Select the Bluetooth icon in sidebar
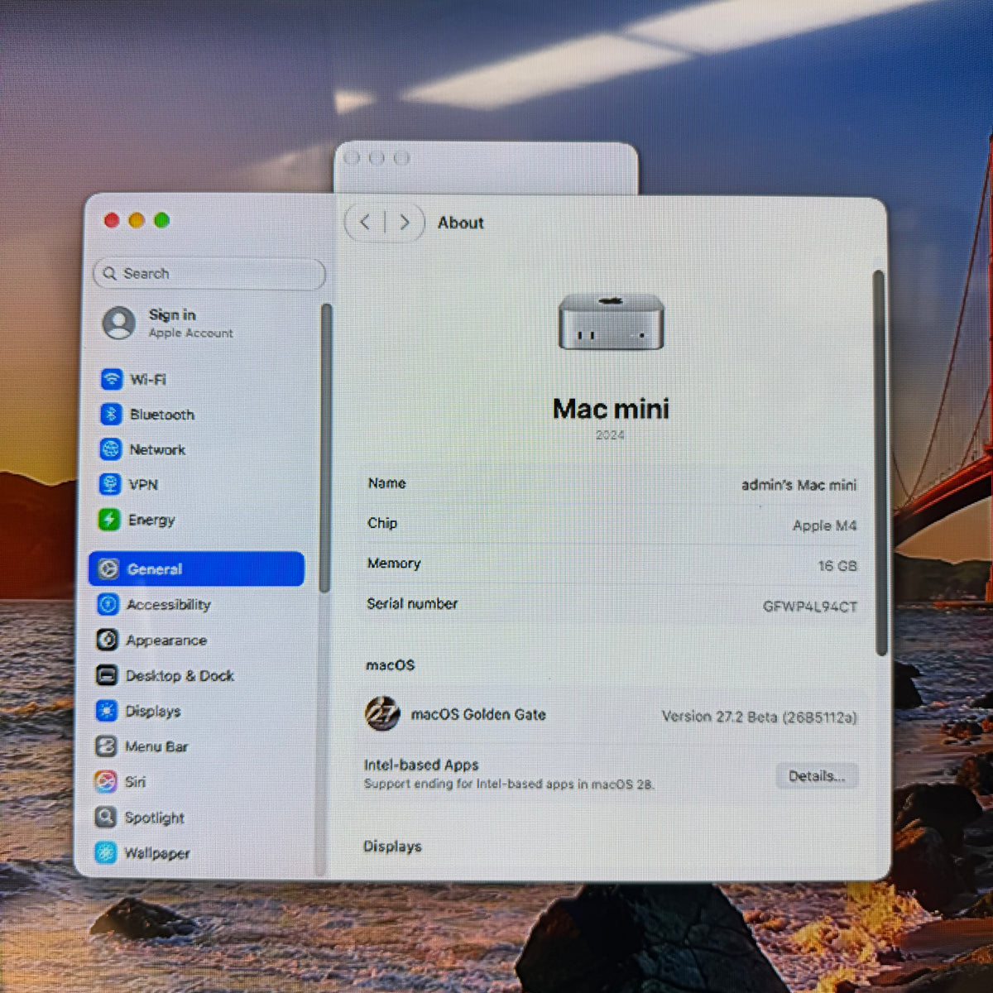The height and width of the screenshot is (993, 993). click(x=111, y=414)
